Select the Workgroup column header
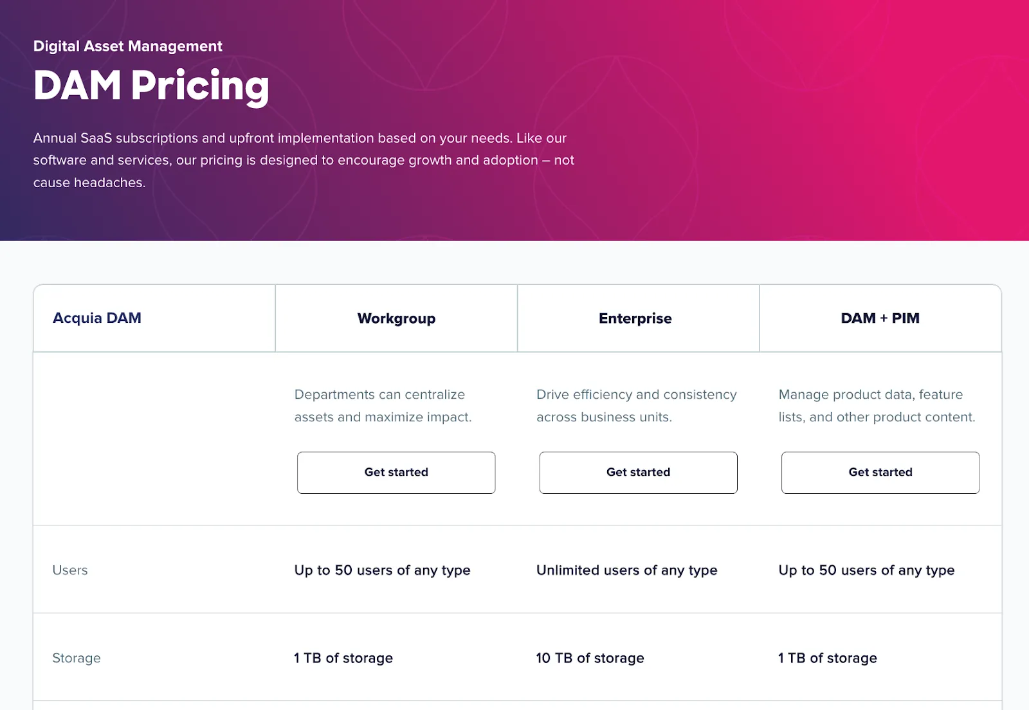 pos(396,318)
